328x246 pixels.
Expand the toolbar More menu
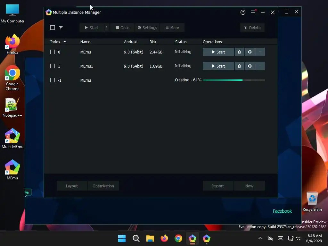click(172, 28)
